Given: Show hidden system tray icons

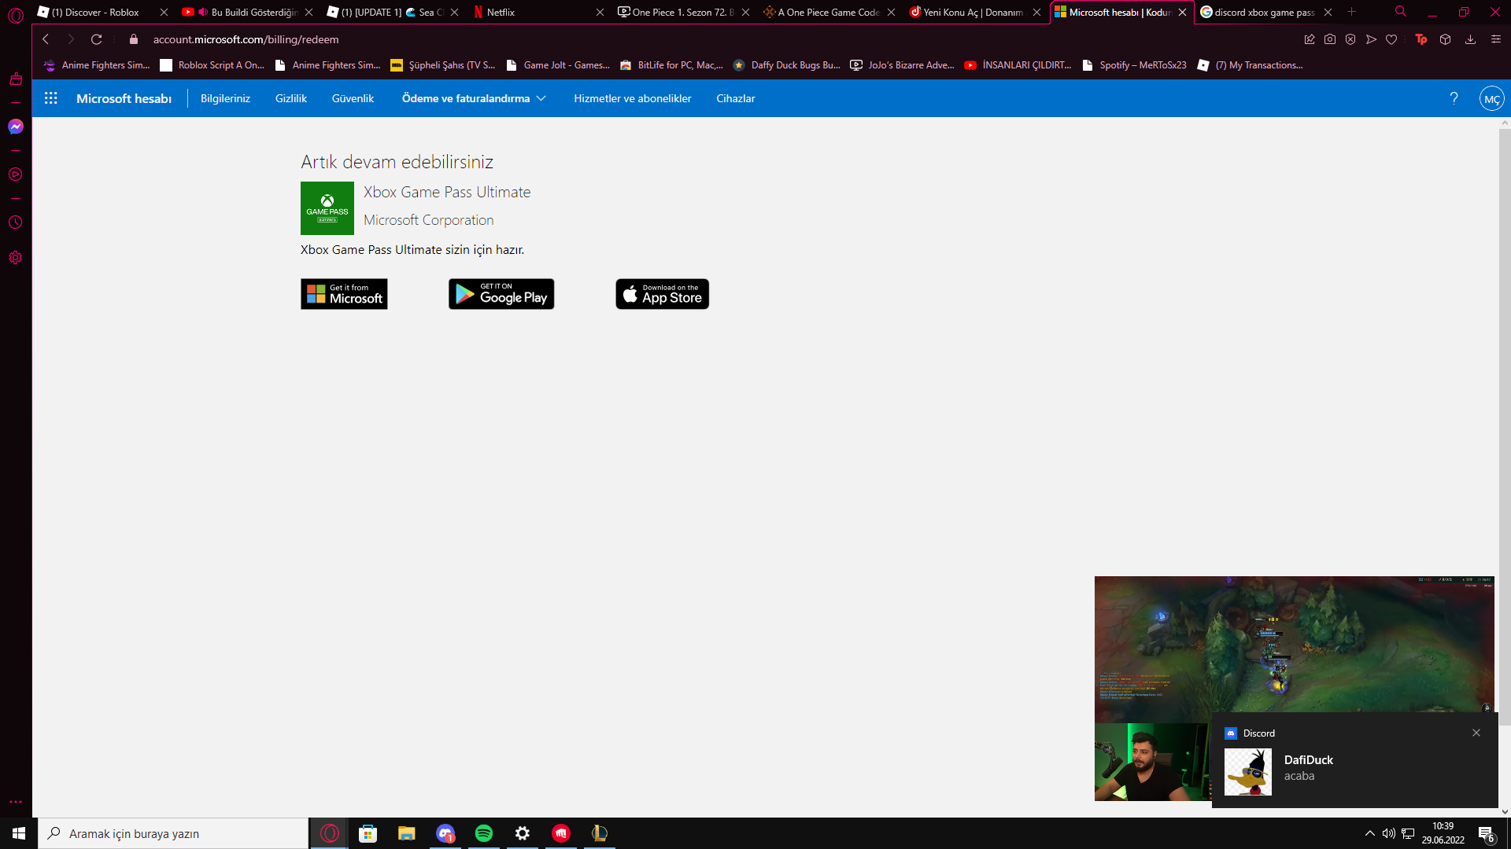Looking at the screenshot, I should click(x=1369, y=833).
